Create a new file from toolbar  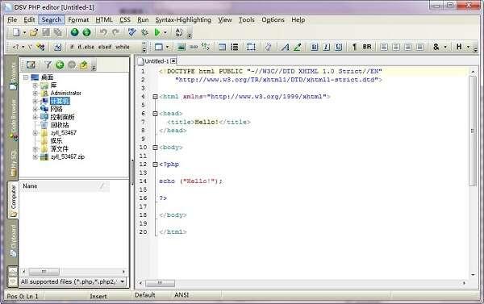click(x=16, y=32)
